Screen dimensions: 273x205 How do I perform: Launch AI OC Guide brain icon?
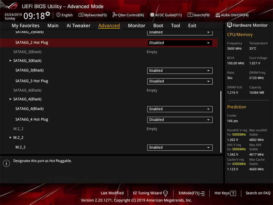click(x=152, y=15)
